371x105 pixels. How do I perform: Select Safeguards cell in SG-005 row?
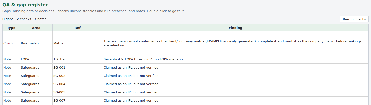point(36,92)
